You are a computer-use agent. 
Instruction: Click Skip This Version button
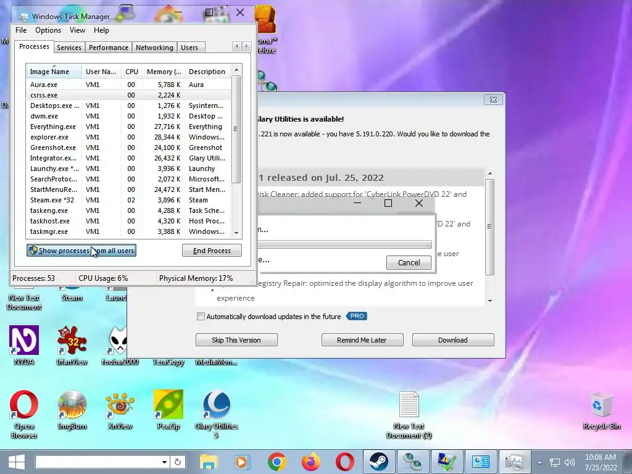pos(236,340)
